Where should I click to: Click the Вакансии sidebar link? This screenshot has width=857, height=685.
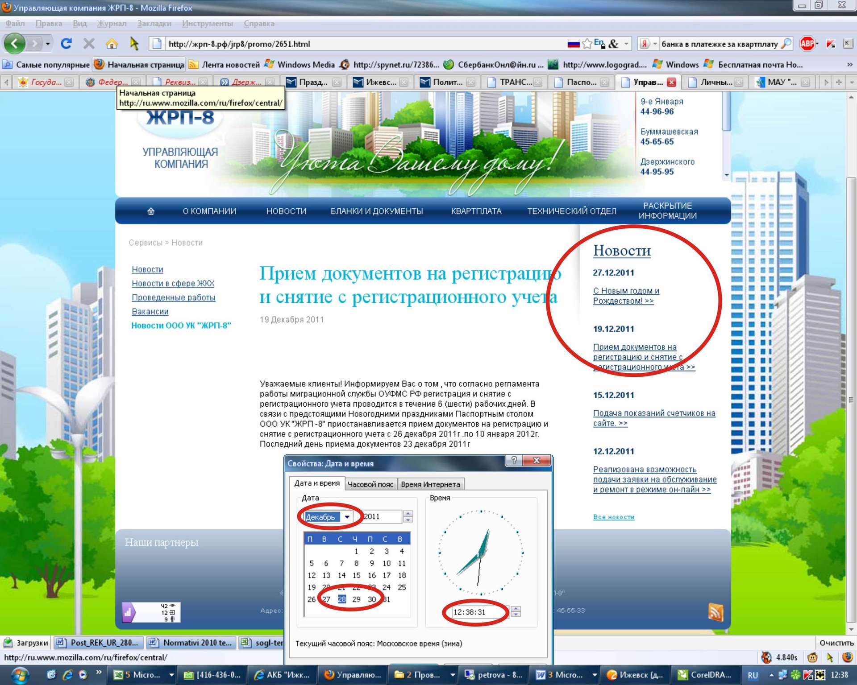coord(150,311)
